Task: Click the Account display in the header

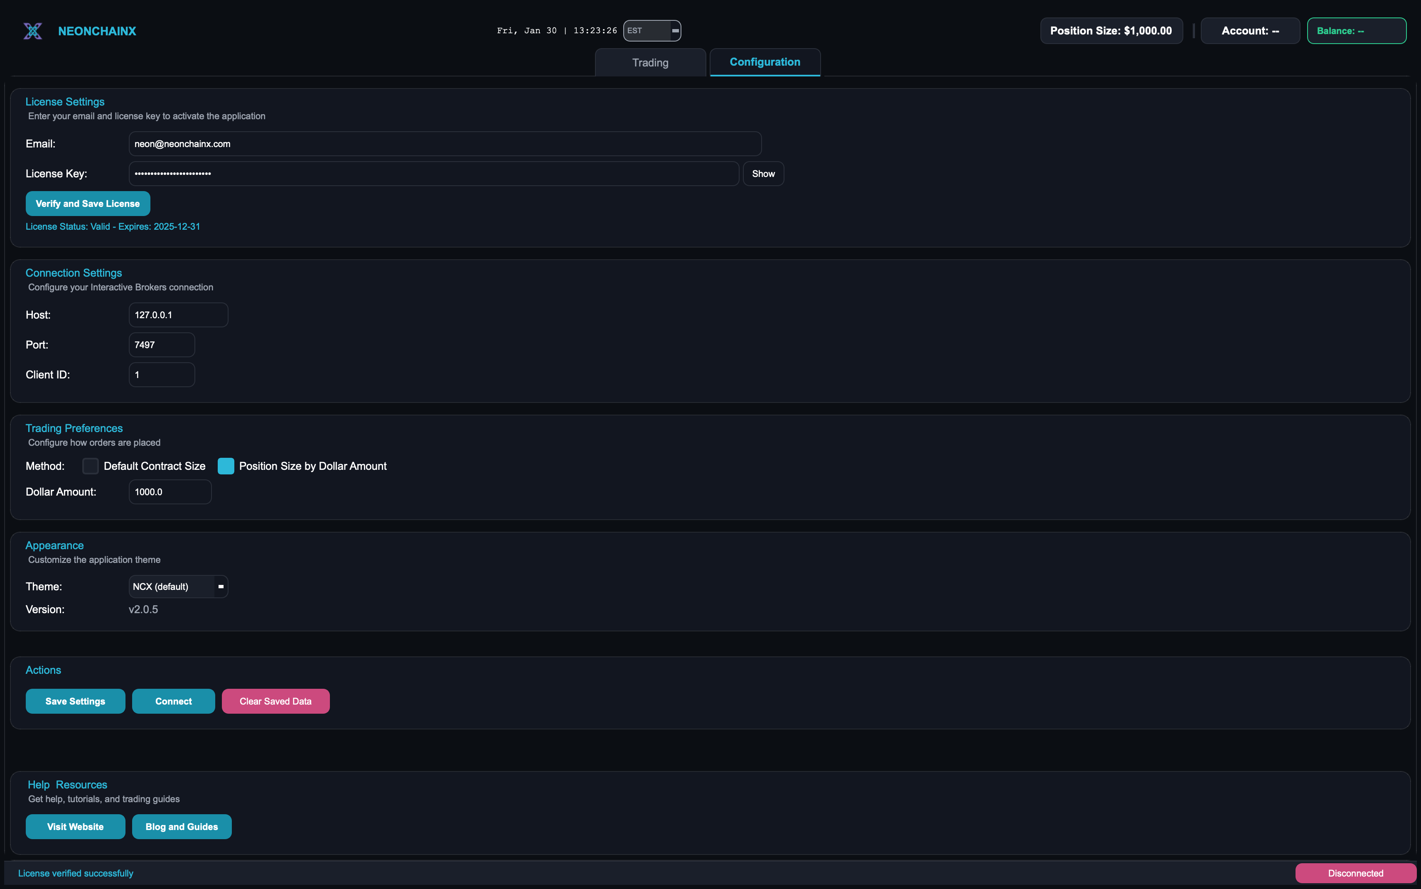Action: 1249,30
